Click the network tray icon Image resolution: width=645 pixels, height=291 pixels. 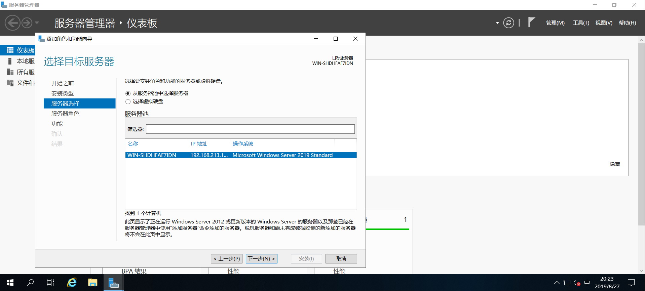tap(567, 283)
